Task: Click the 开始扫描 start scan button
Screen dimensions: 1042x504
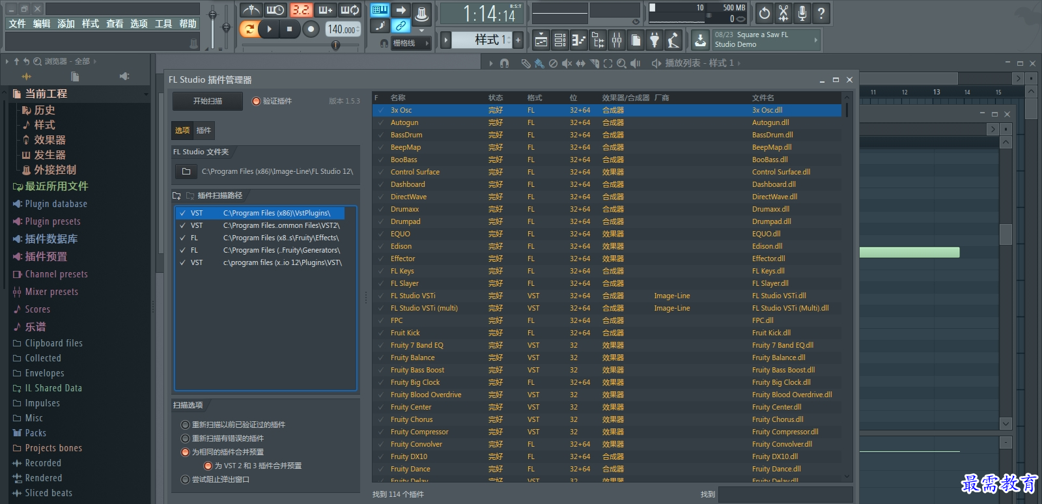Action: point(208,101)
